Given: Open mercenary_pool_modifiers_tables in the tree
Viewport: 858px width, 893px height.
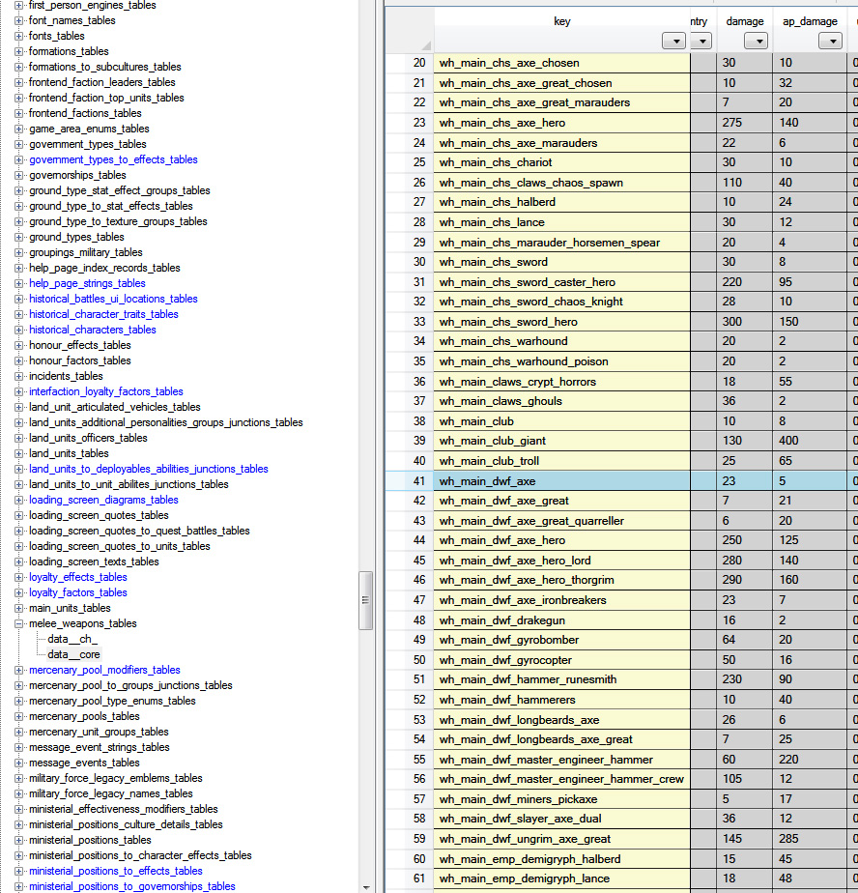Looking at the screenshot, I should 104,670.
